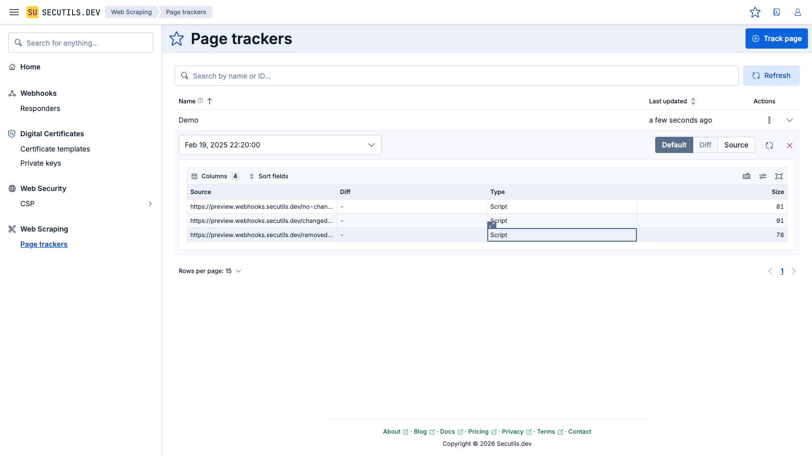This screenshot has width=812, height=456.
Task: Open the hamburger navigation menu
Action: click(14, 12)
